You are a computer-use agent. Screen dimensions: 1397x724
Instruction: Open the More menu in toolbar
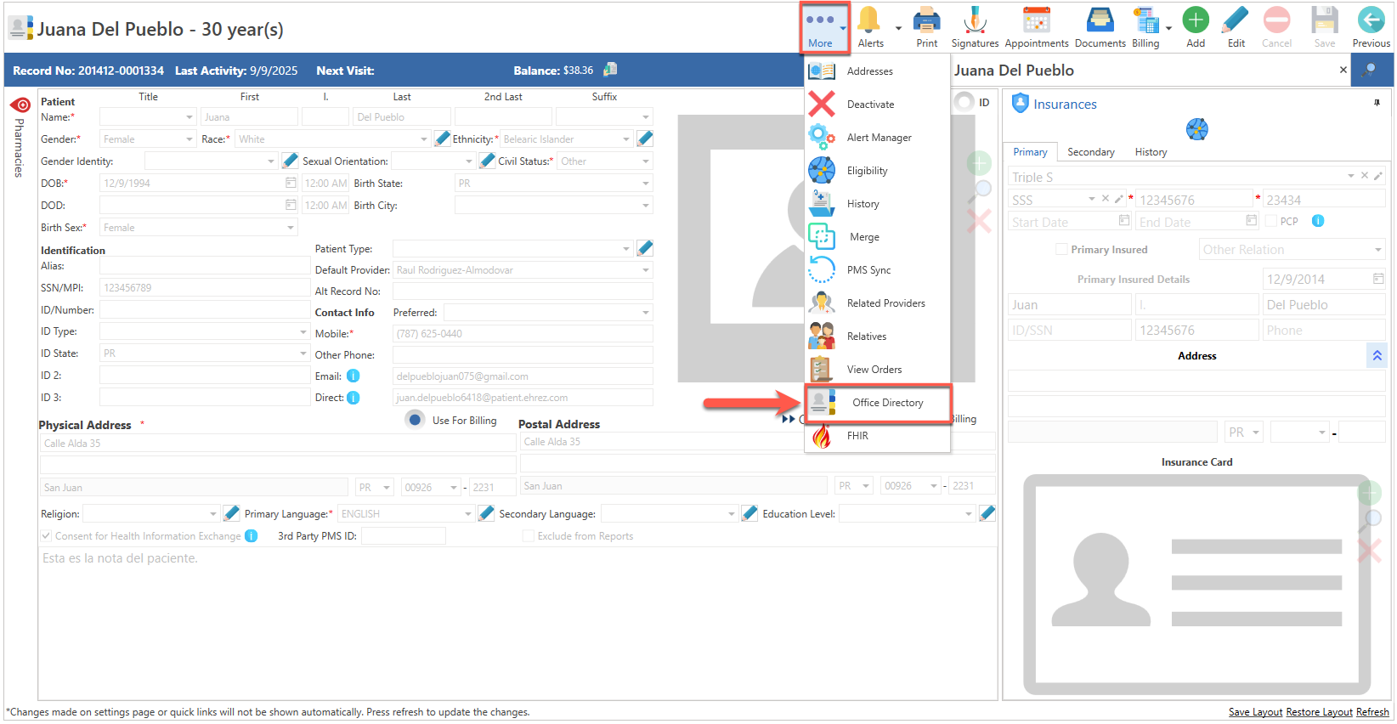[821, 28]
